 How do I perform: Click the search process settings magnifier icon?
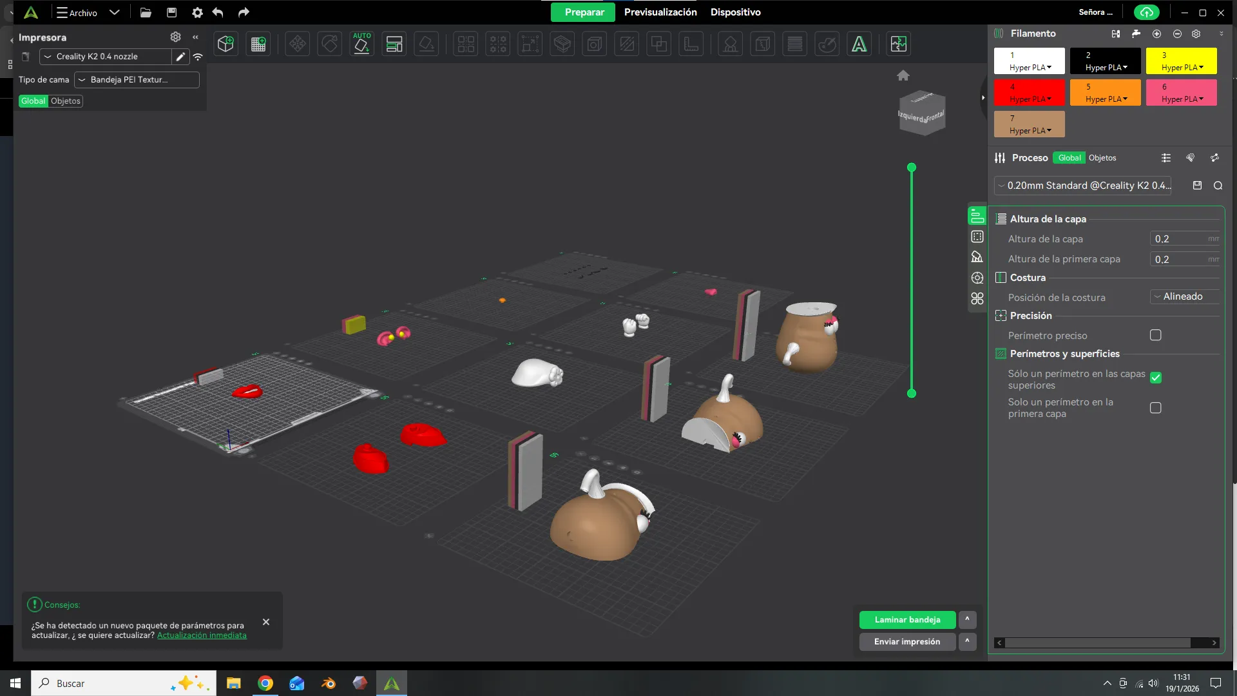(x=1218, y=186)
